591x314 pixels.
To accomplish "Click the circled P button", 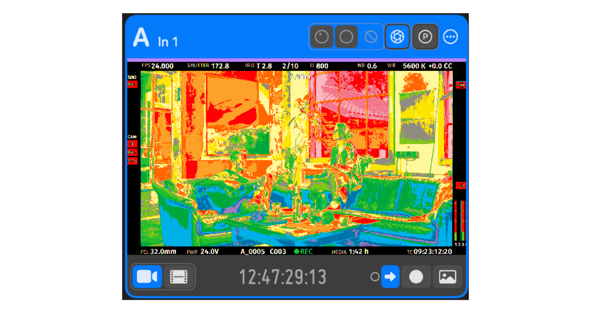I will tap(425, 37).
